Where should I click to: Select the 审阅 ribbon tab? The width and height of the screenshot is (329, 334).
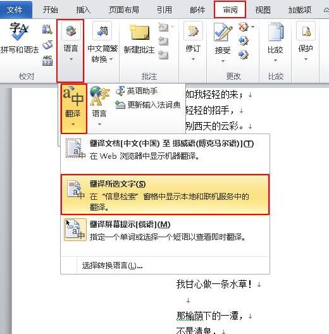pyautogui.click(x=230, y=9)
